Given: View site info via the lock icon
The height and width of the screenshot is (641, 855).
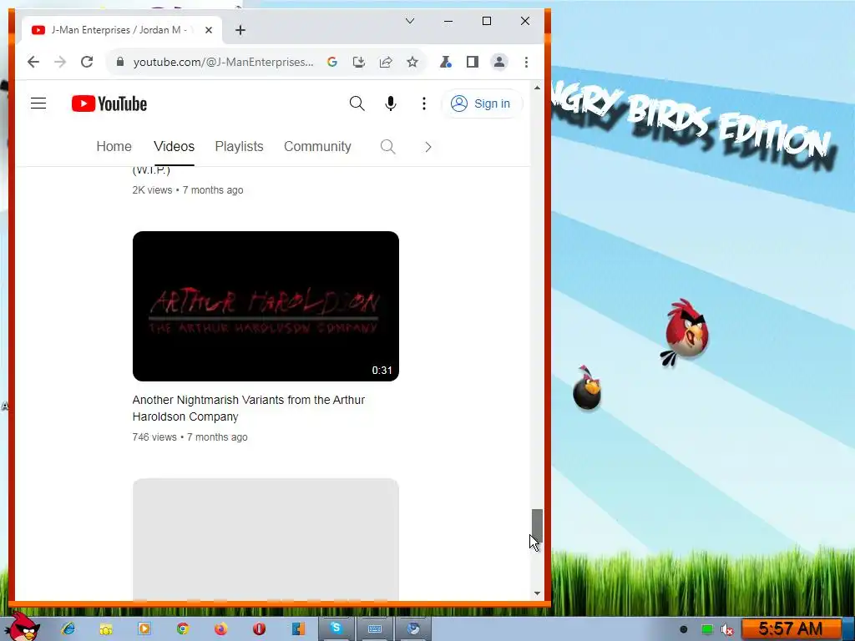Looking at the screenshot, I should point(120,62).
